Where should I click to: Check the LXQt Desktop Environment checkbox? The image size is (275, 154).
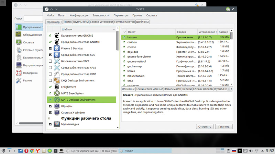tap(50, 80)
